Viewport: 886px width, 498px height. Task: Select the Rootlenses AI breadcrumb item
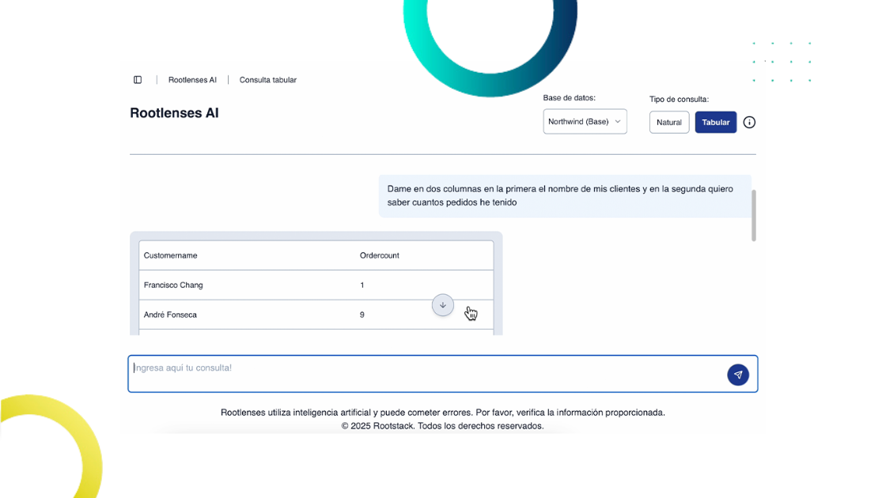pyautogui.click(x=192, y=79)
